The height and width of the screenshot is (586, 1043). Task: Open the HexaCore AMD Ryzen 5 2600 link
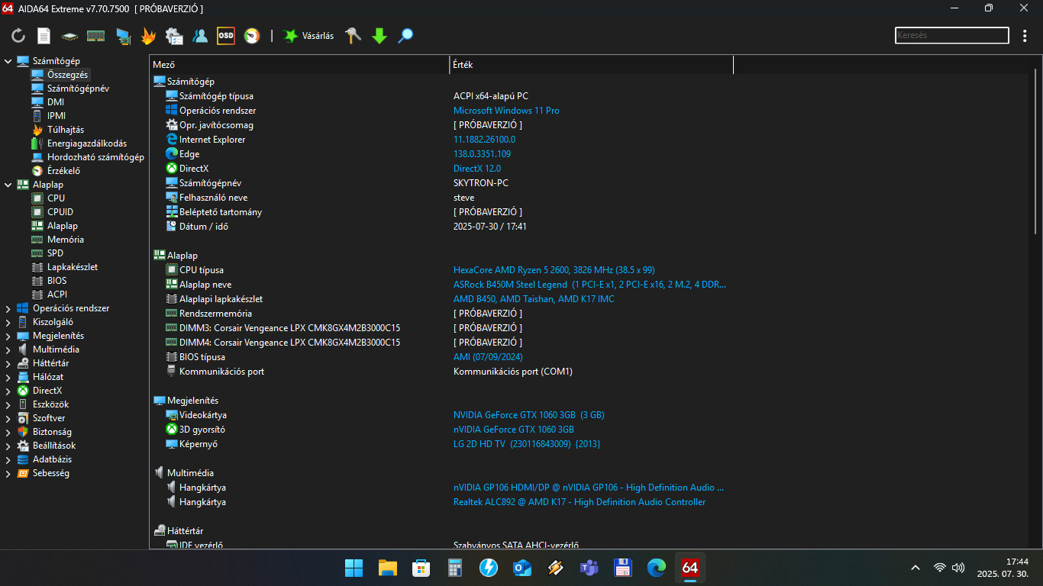(554, 270)
